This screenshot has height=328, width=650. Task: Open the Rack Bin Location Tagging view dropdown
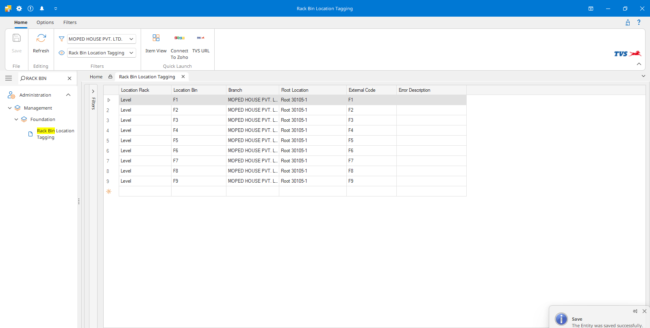(131, 53)
